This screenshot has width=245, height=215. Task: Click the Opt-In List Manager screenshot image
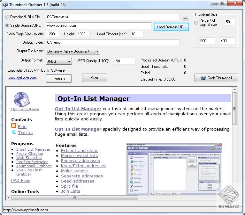tap(174, 169)
